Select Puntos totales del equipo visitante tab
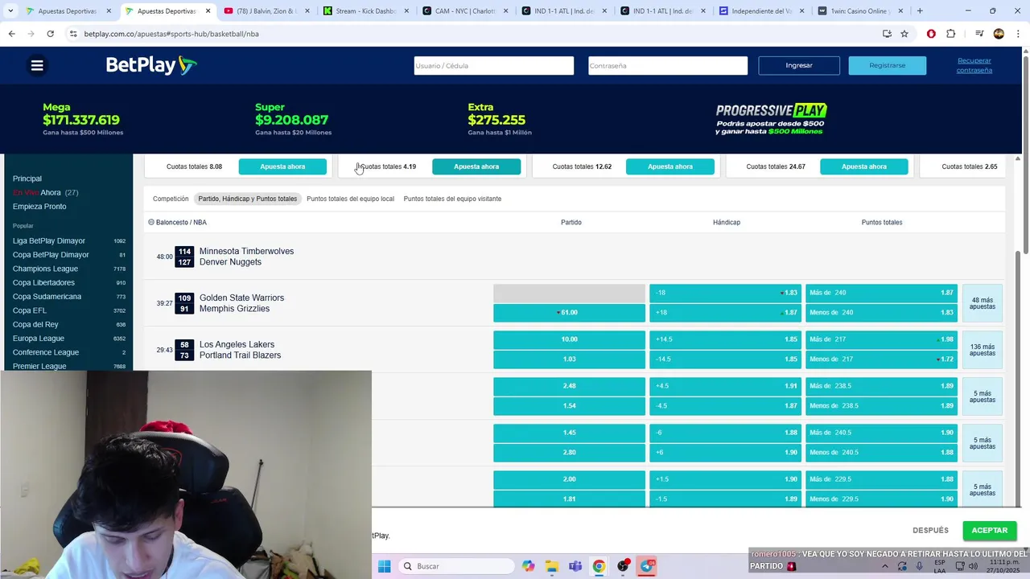The image size is (1030, 579). [452, 199]
